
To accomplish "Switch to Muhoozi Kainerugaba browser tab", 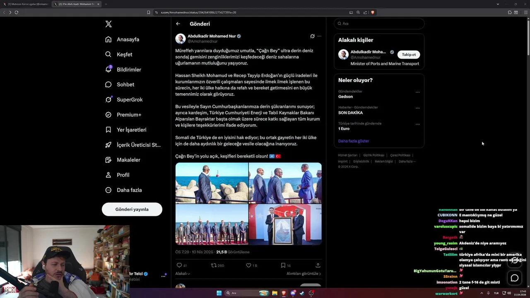I will pyautogui.click(x=26, y=4).
